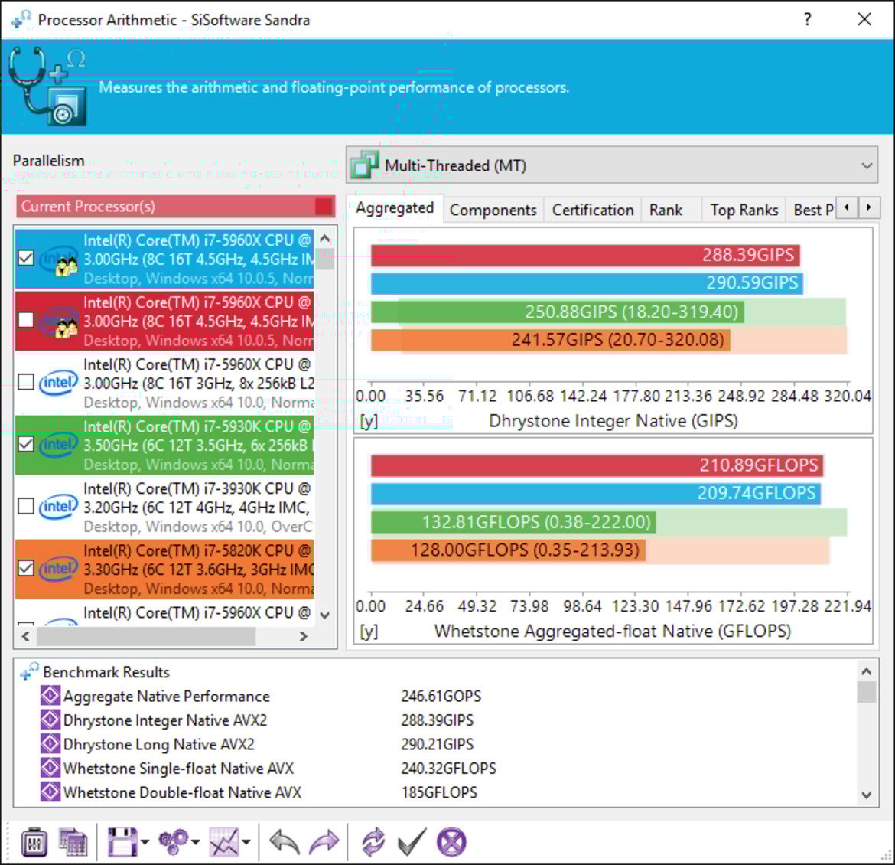
Task: Click the Current Processor(s) red header bar
Action: [x=175, y=206]
